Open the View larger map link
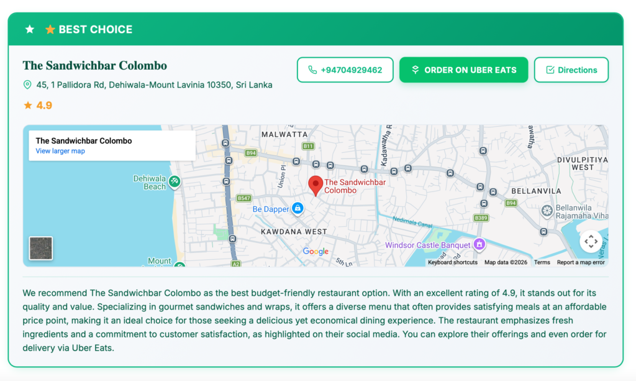Image resolution: width=636 pixels, height=381 pixels. pos(60,151)
